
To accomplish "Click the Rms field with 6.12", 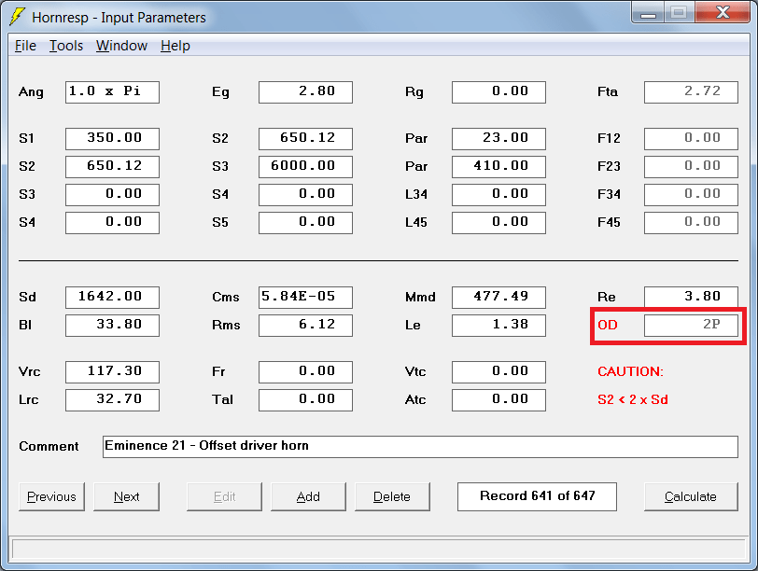I will [305, 325].
